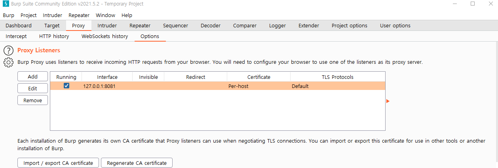Add a new proxy listener
This screenshot has width=498, height=168.
[x=32, y=76]
